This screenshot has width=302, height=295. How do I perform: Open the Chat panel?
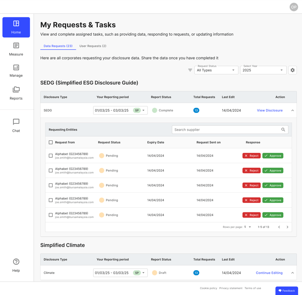(x=16, y=125)
